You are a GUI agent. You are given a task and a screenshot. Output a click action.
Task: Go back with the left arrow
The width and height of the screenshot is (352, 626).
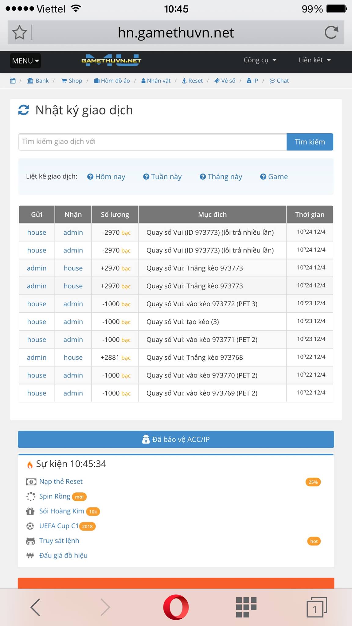(x=35, y=607)
